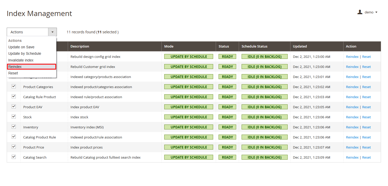Click the Actions select box label
This screenshot has height=186, width=388.
(27, 32)
